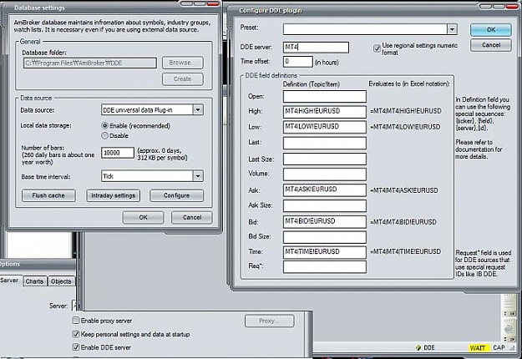Click the Number of bars field
522x359 pixels.
[118, 153]
